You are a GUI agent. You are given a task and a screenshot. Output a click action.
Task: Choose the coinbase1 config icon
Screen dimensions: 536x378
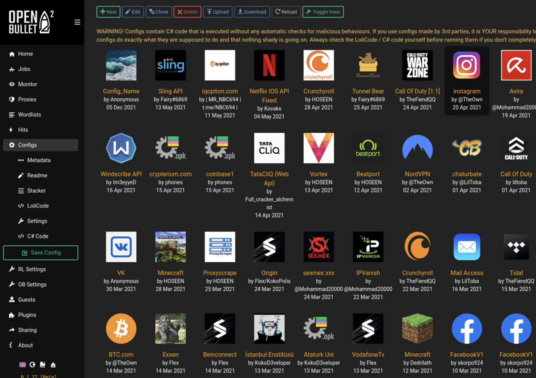pyautogui.click(x=220, y=148)
